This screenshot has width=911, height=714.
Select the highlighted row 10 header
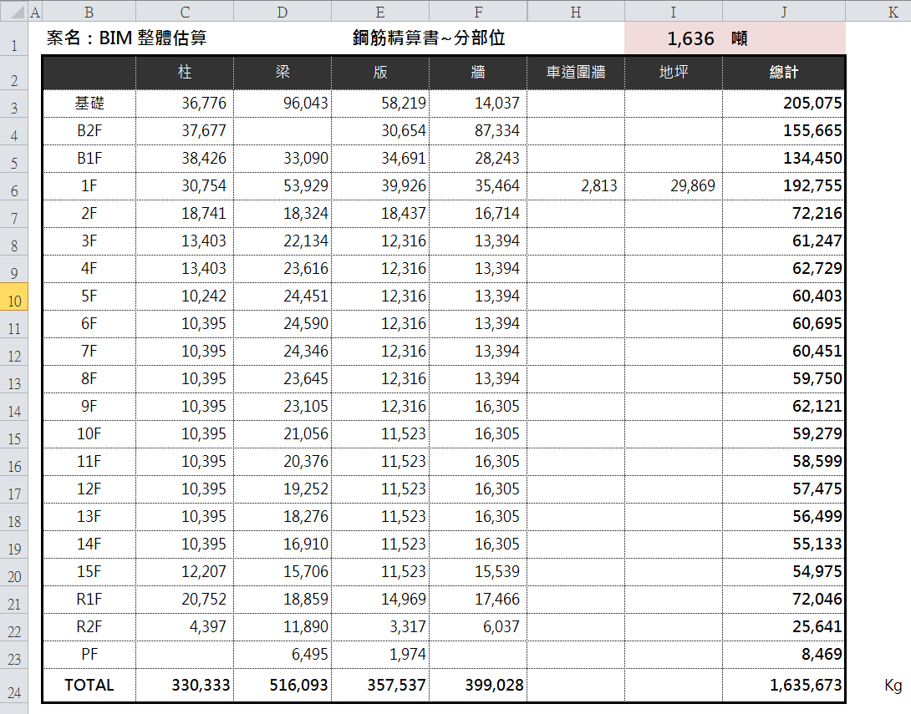pyautogui.click(x=14, y=296)
